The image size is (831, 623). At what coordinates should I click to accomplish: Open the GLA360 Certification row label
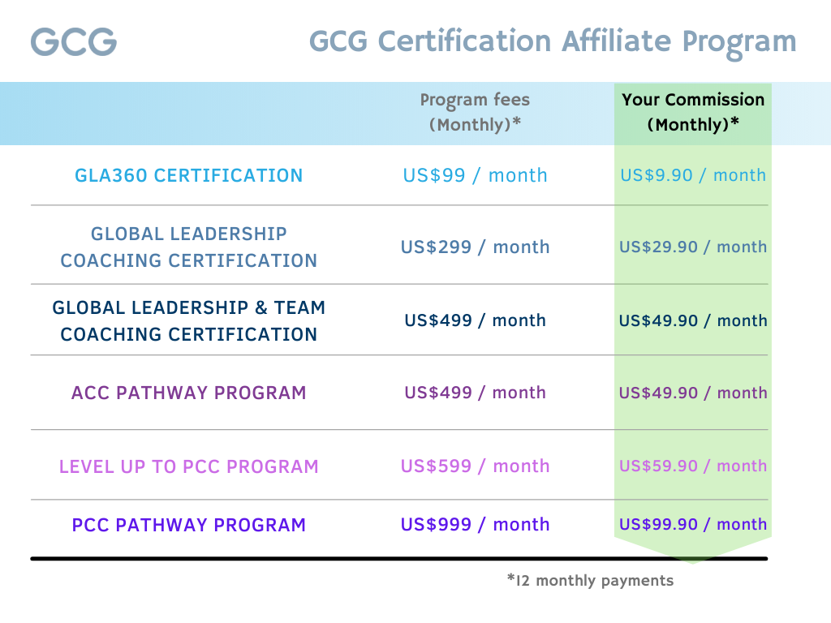click(x=188, y=175)
